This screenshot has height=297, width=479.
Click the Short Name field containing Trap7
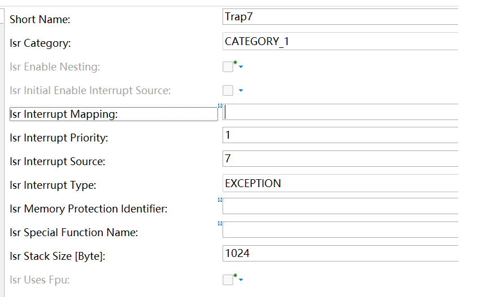pos(340,16)
